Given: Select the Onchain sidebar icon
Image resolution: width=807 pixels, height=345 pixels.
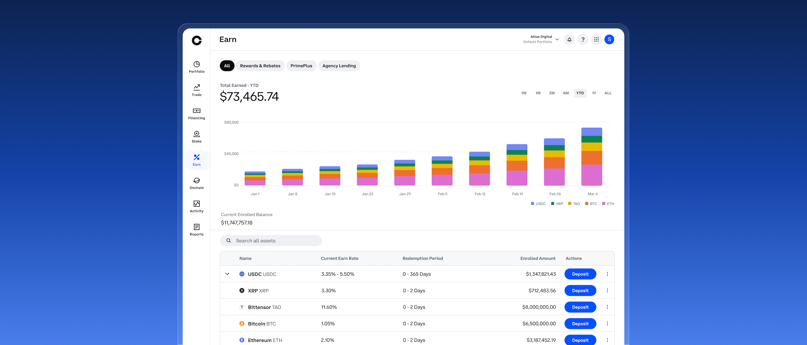Looking at the screenshot, I should [196, 182].
